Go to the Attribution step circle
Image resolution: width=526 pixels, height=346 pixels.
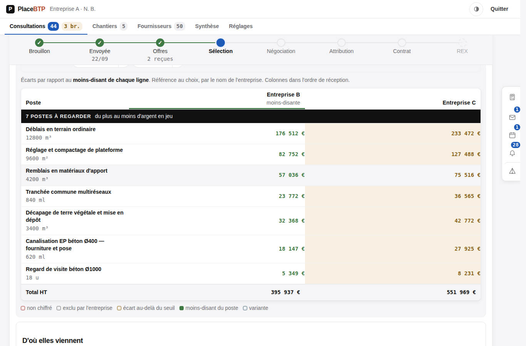point(342,43)
